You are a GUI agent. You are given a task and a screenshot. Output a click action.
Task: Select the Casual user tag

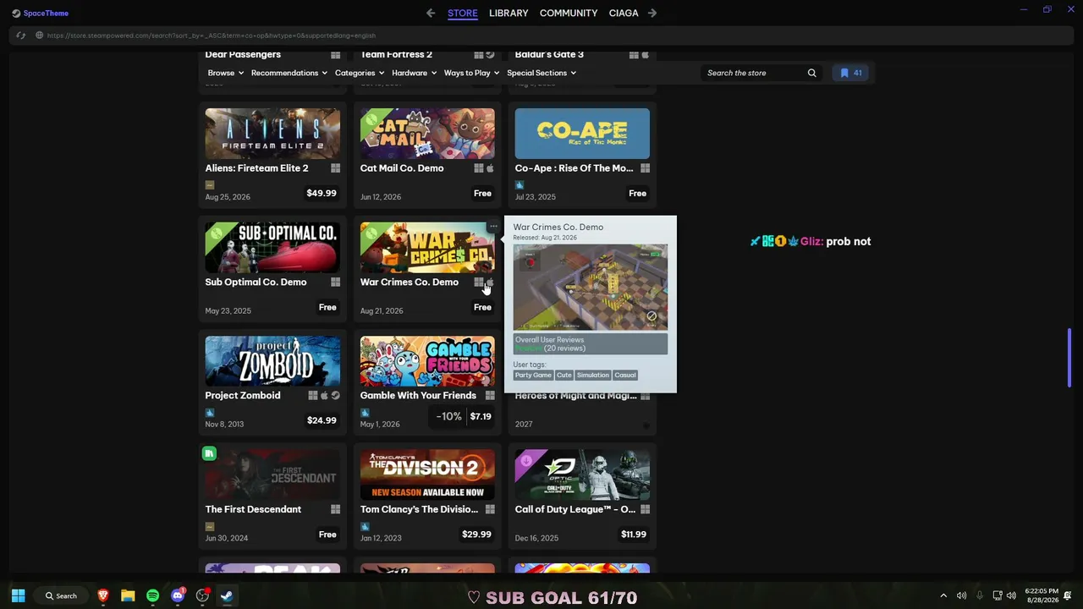(625, 375)
